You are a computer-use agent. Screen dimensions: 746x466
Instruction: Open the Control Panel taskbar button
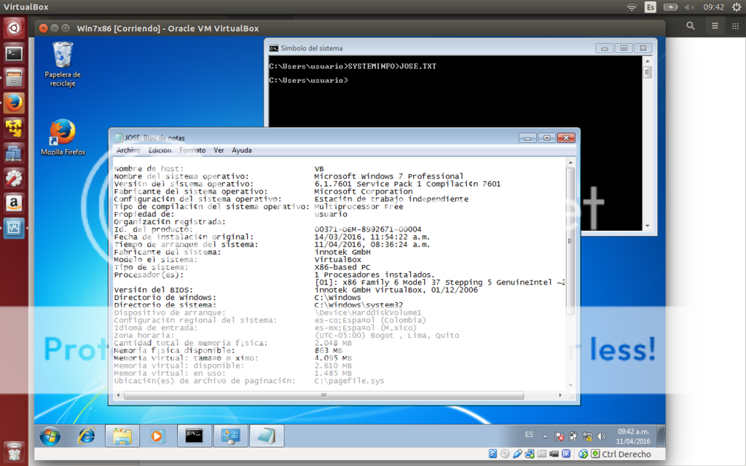[231, 436]
